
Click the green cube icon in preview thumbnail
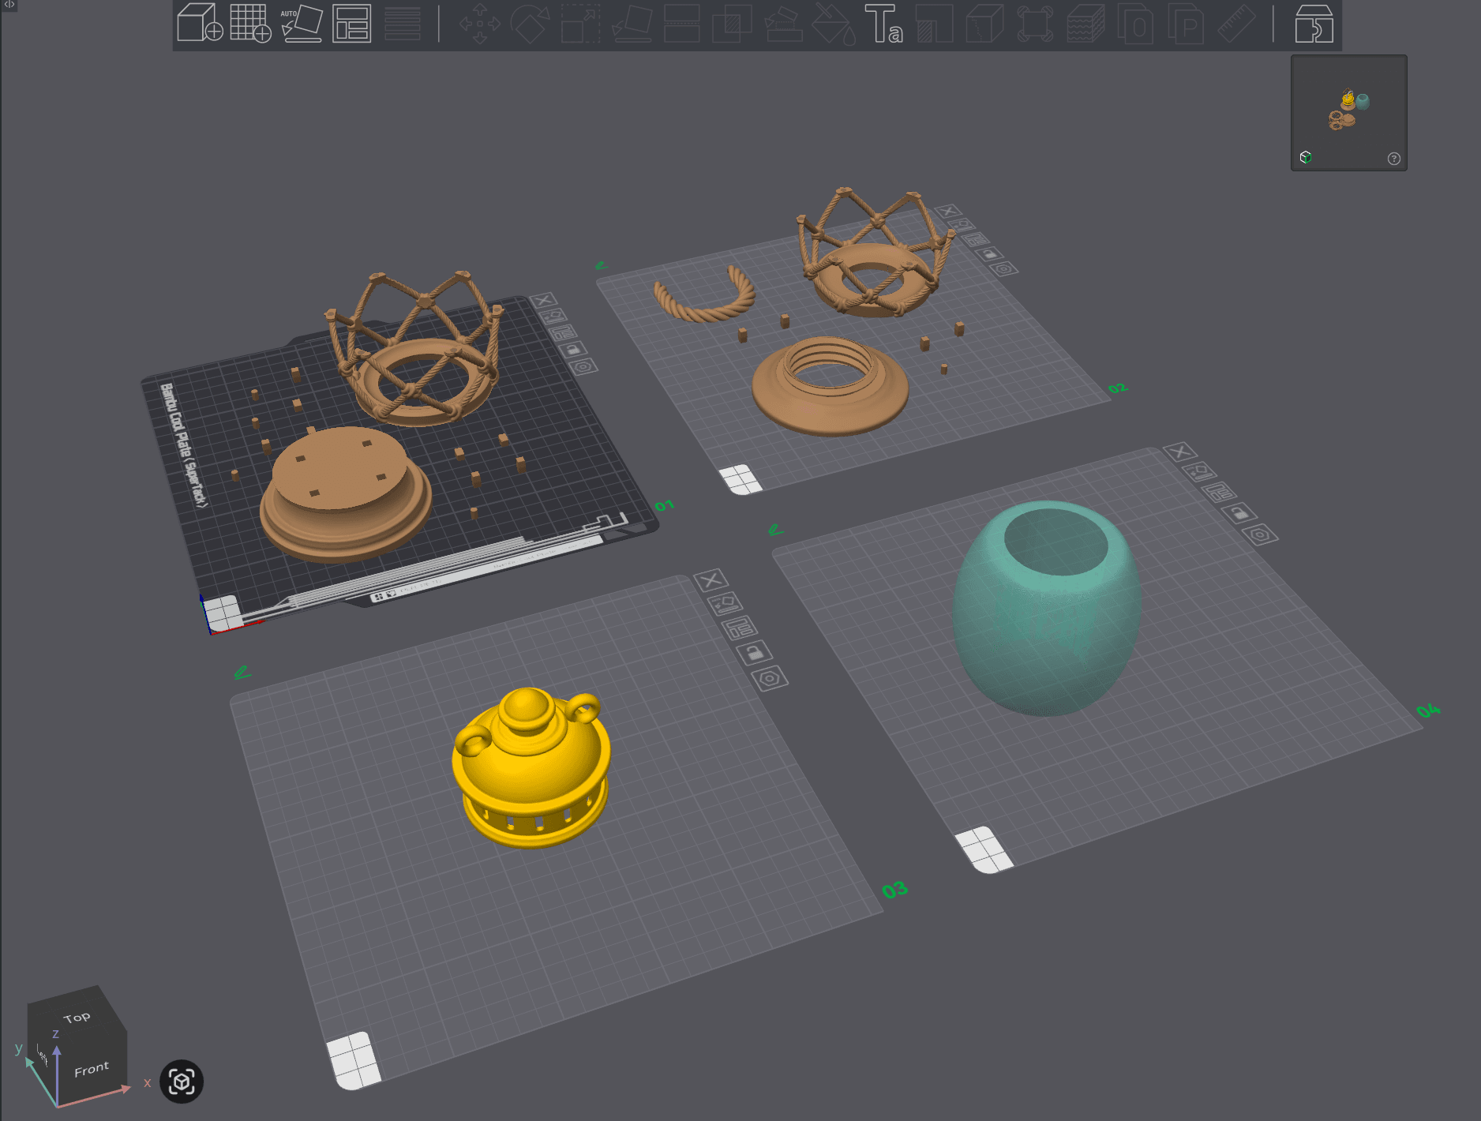[x=1306, y=157]
